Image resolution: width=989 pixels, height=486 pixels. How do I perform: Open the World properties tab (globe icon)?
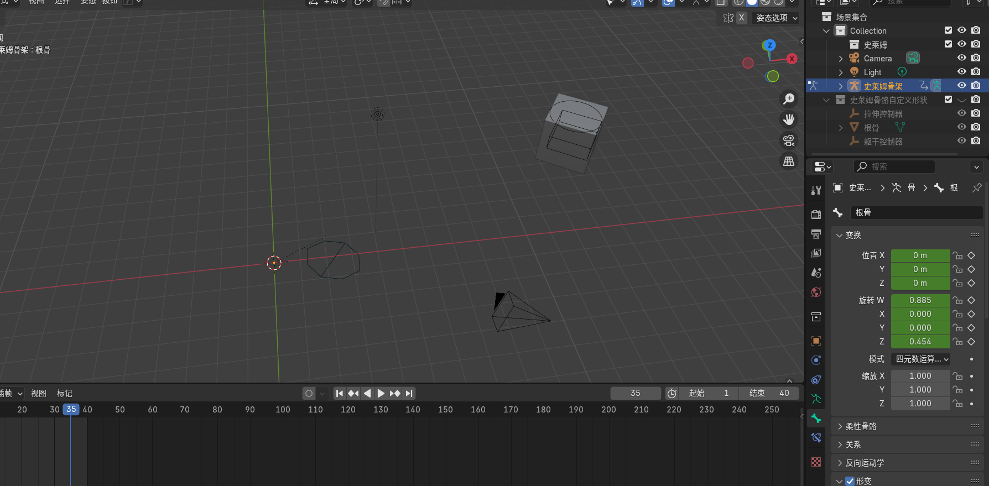(816, 292)
